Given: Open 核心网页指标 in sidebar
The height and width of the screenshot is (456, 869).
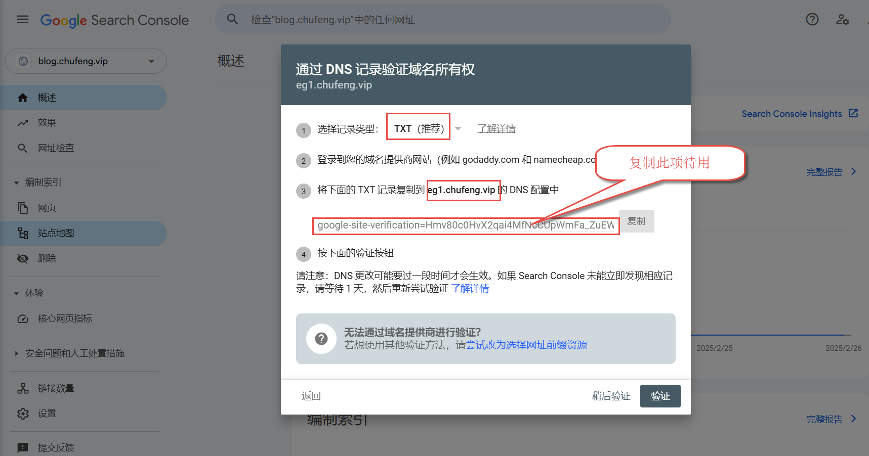Looking at the screenshot, I should [84, 318].
